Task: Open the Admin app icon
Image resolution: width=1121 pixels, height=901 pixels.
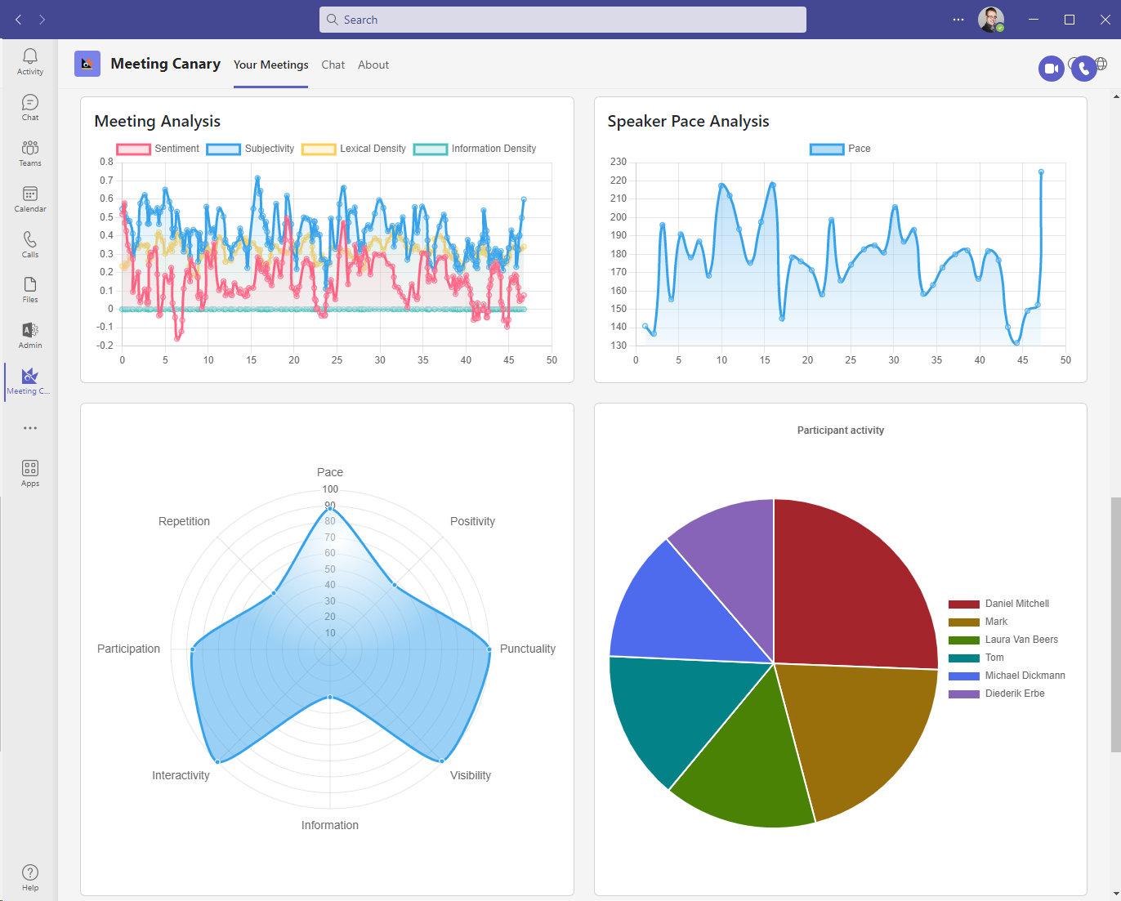Action: [30, 335]
